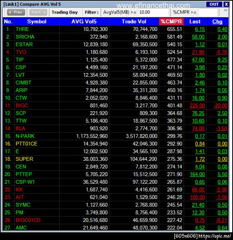Screen dimensions: 233x240
Task: Click THRE last price 6.15
Action: click(200, 29)
